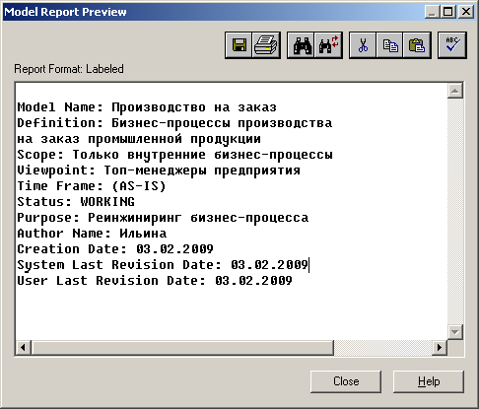Cut selected text with scissors icon
Viewport: 479px width, 409px height.
tap(363, 45)
